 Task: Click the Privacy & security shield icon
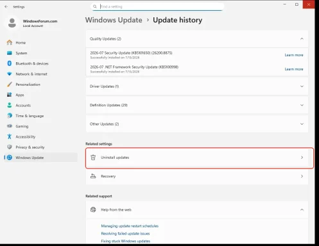[10, 147]
